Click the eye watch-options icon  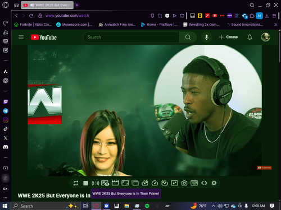tap(105, 183)
